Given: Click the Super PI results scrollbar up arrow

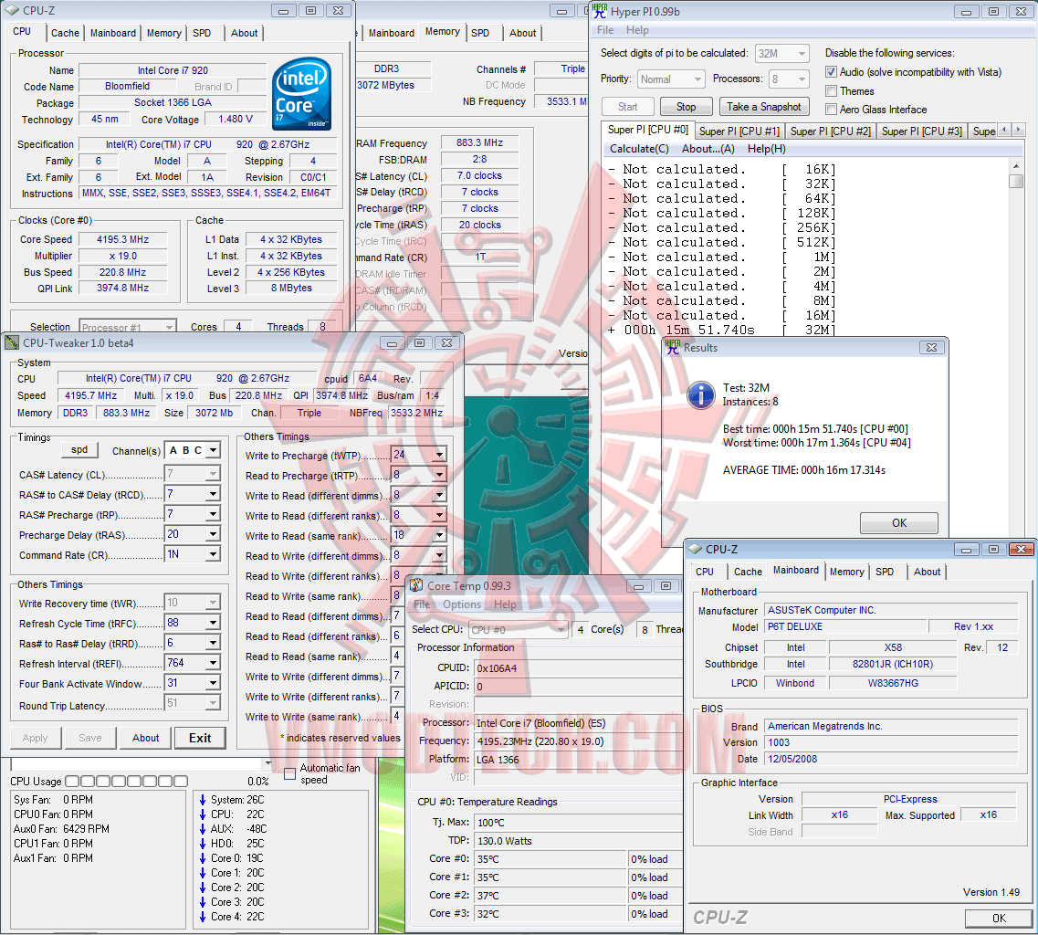Looking at the screenshot, I should 1016,165.
